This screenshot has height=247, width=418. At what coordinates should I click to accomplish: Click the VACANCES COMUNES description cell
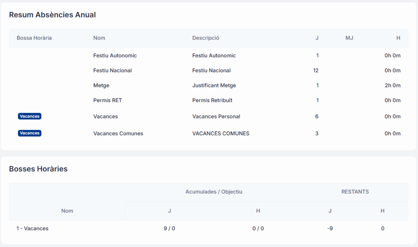coord(220,133)
